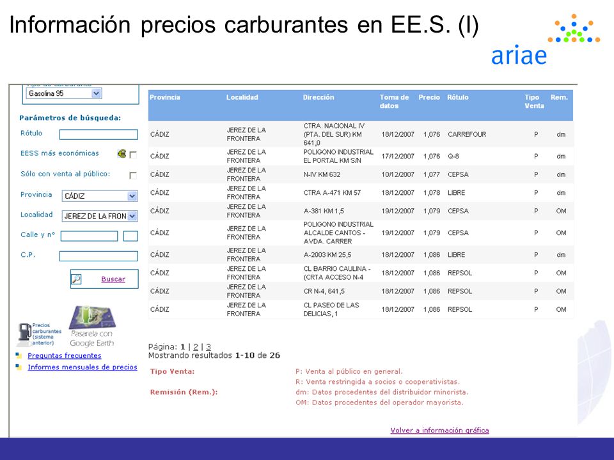Screen dimensions: 614x460
Task: Click POLIGONO INDUSTRIAL ALCALDE CANTOS address
Action: click(x=338, y=233)
